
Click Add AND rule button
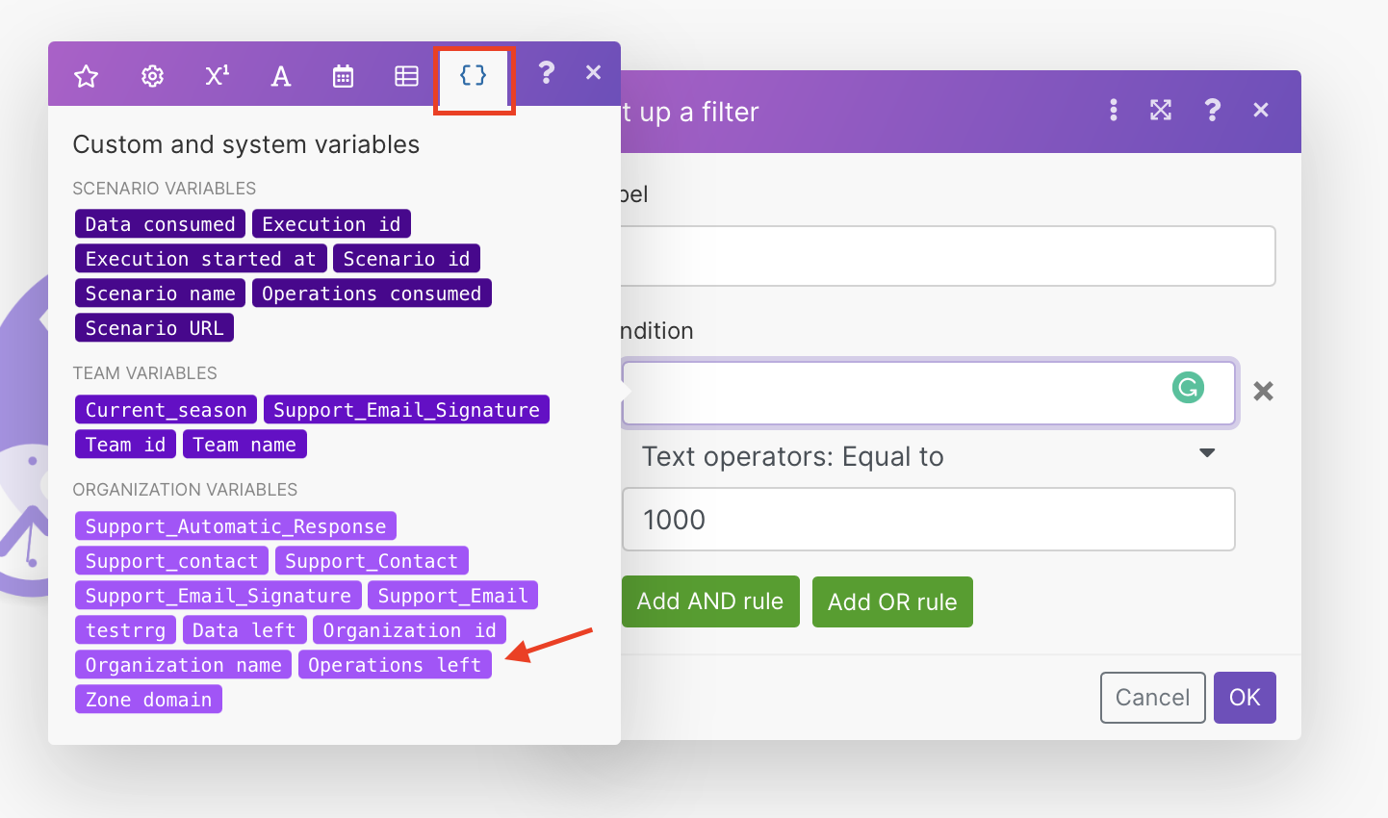coord(710,601)
